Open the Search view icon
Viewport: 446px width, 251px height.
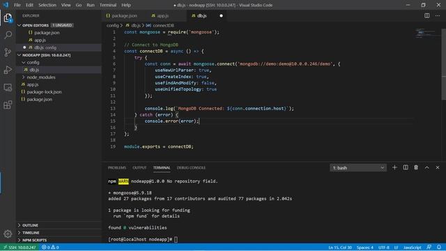point(8,35)
